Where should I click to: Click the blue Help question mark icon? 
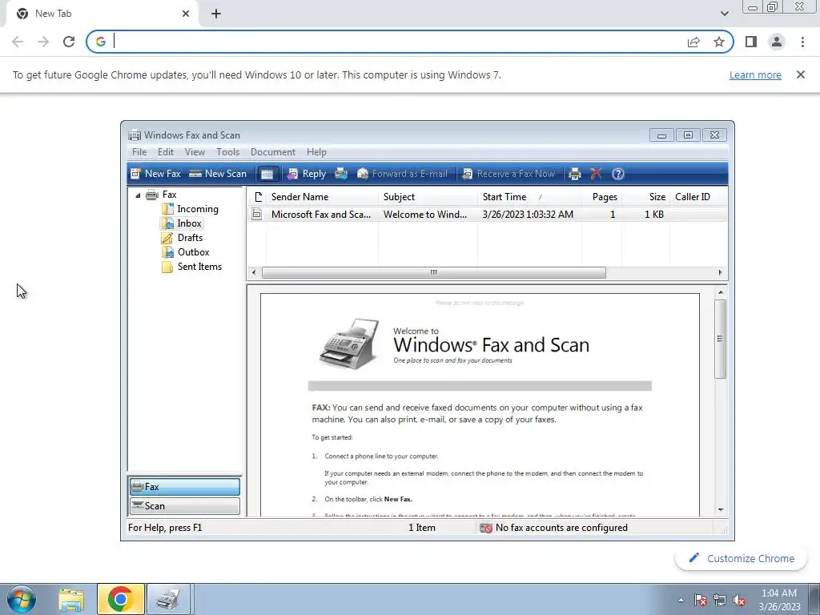tap(617, 174)
